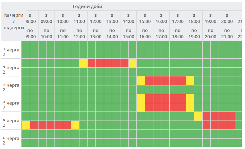Click the "по 10:00" column header
Image resolution: width=245 pixels, height=149 pixels.
pyautogui.click(x=46, y=33)
